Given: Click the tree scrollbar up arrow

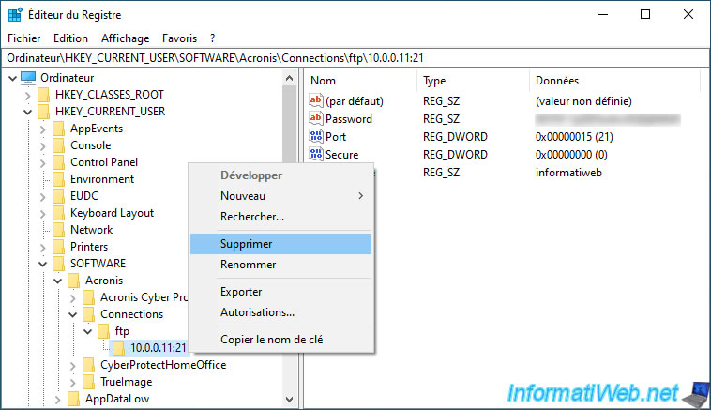Looking at the screenshot, I should [x=289, y=79].
